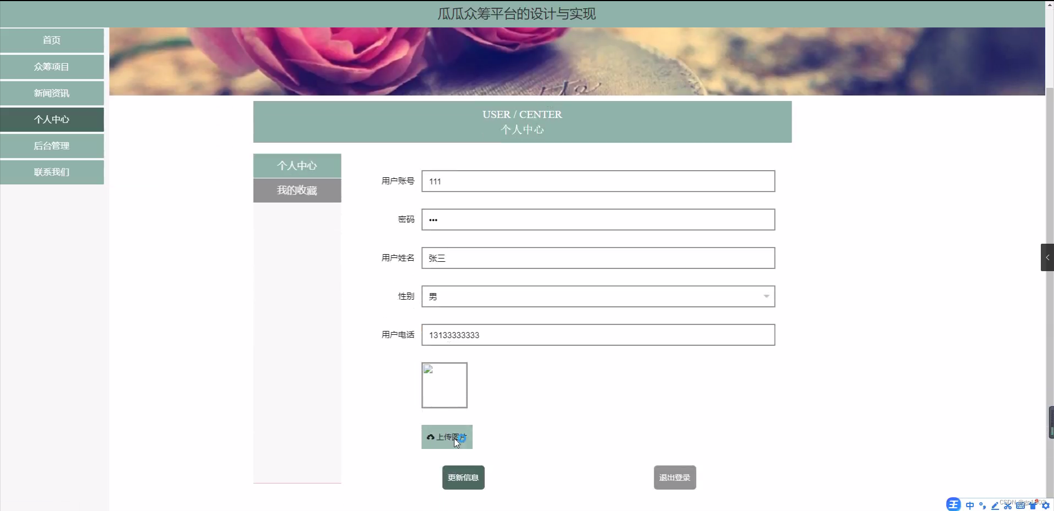Open the 新闻资讯 menu item
The width and height of the screenshot is (1054, 511).
pyautogui.click(x=52, y=93)
